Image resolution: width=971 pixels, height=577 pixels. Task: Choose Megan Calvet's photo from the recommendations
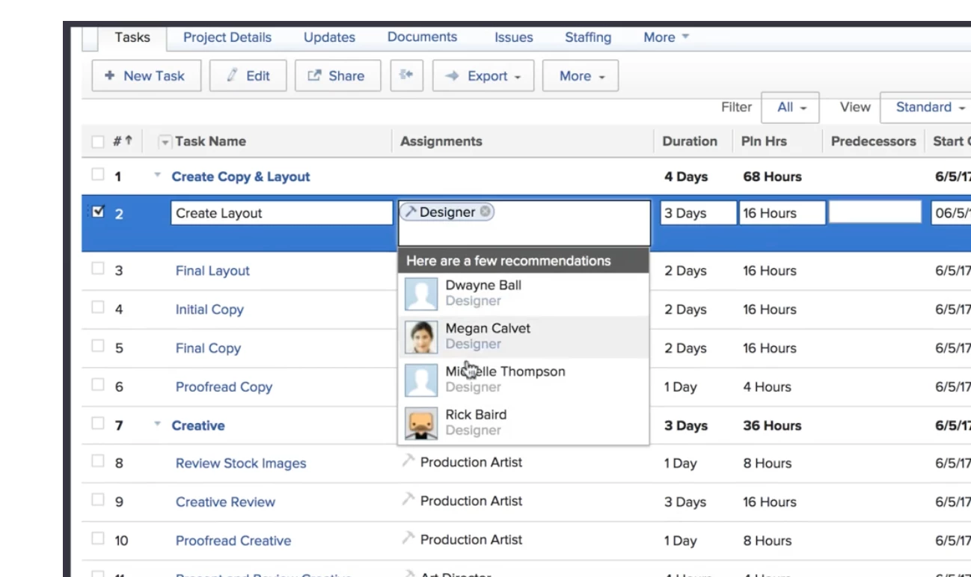pyautogui.click(x=421, y=337)
